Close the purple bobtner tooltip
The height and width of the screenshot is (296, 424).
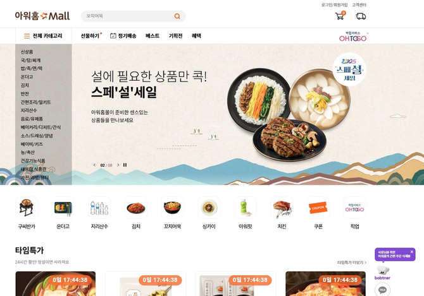click(x=412, y=252)
